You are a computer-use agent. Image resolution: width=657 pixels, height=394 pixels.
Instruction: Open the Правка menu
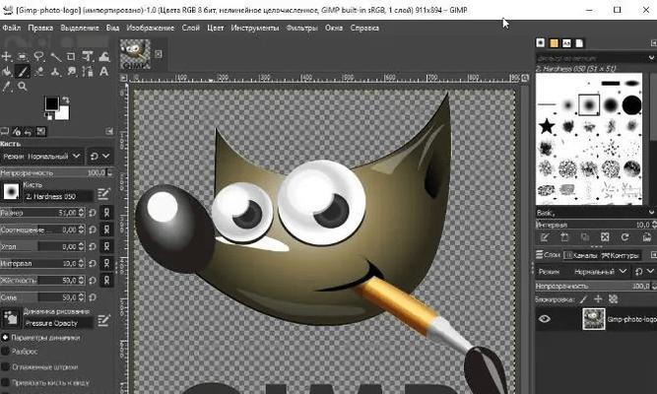click(x=40, y=29)
